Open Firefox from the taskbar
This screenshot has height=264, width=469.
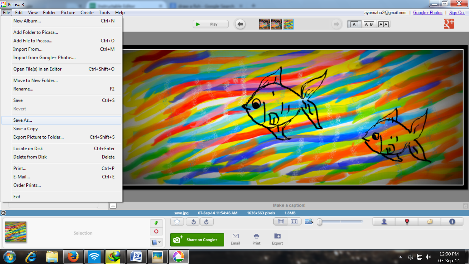tap(73, 257)
